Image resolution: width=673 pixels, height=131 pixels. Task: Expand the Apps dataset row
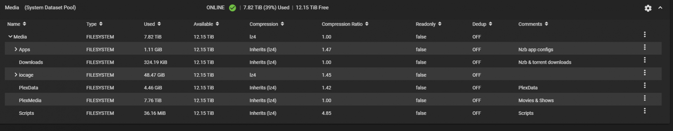click(16, 49)
